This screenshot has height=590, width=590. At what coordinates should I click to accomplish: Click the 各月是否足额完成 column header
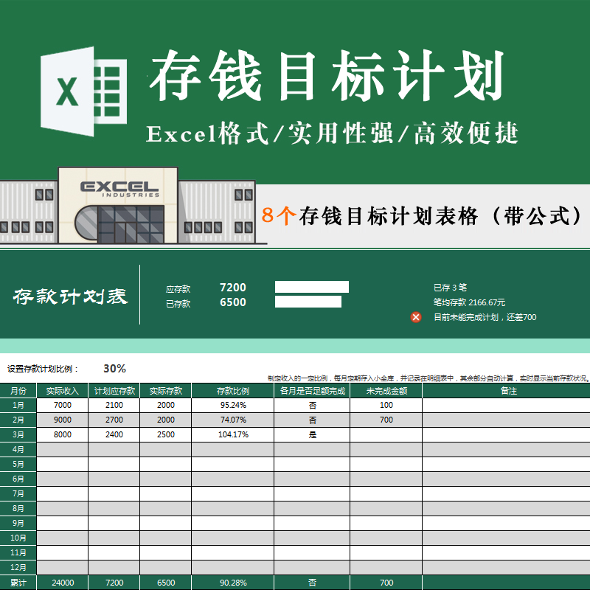[312, 391]
